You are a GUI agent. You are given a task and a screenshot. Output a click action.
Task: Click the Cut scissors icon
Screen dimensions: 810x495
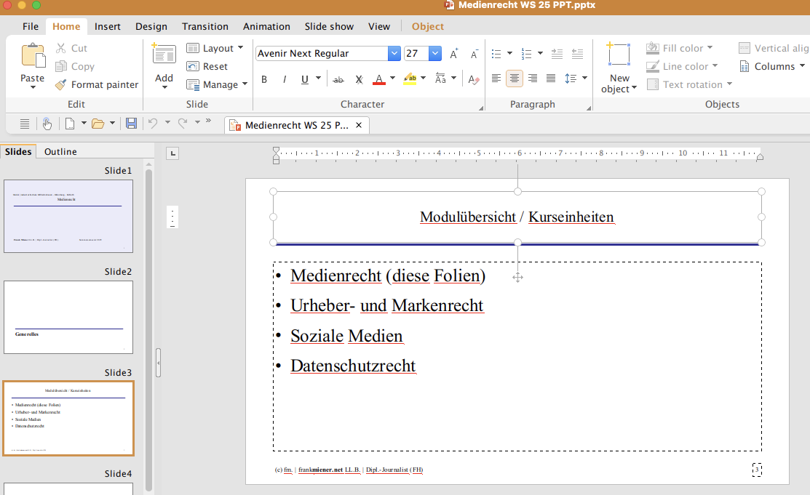(x=61, y=48)
